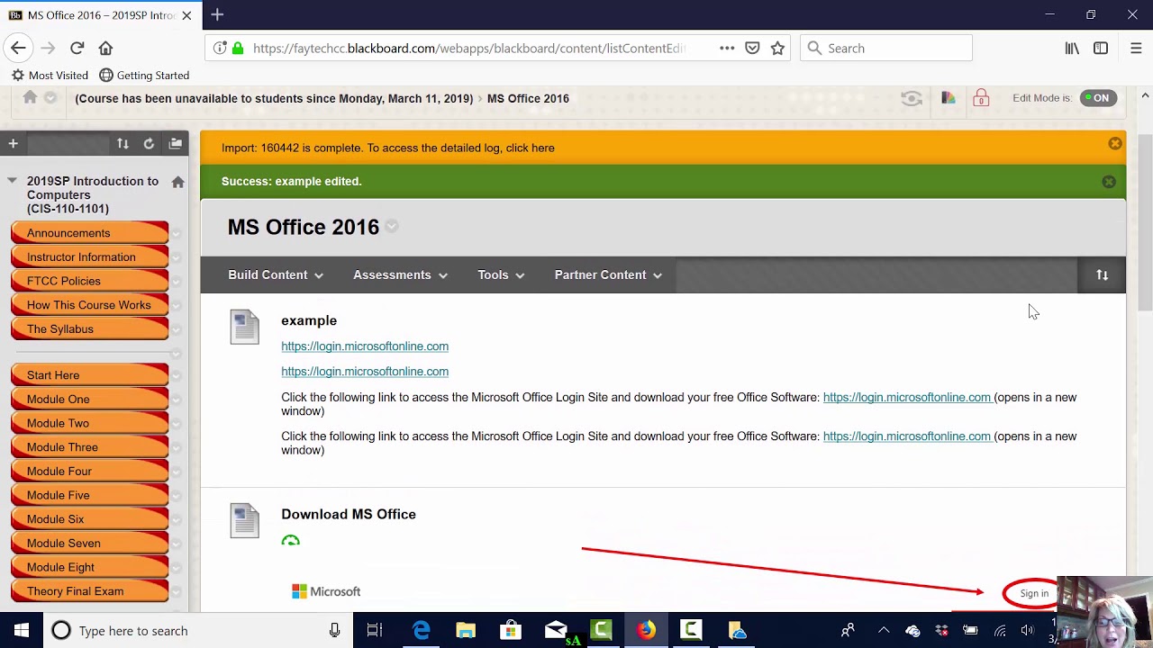The height and width of the screenshot is (648, 1153).
Task: Open the Getting Started bookmark
Action: coord(144,76)
